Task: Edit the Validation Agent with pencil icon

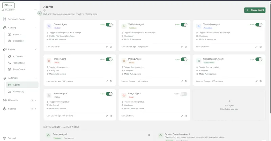Action: click(x=182, y=47)
